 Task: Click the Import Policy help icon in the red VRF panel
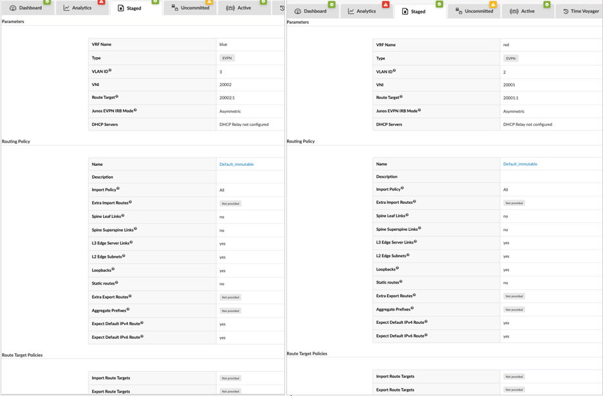pyautogui.click(x=402, y=188)
